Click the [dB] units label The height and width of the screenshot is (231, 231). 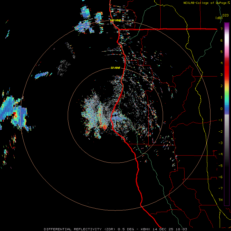tap(219, 18)
